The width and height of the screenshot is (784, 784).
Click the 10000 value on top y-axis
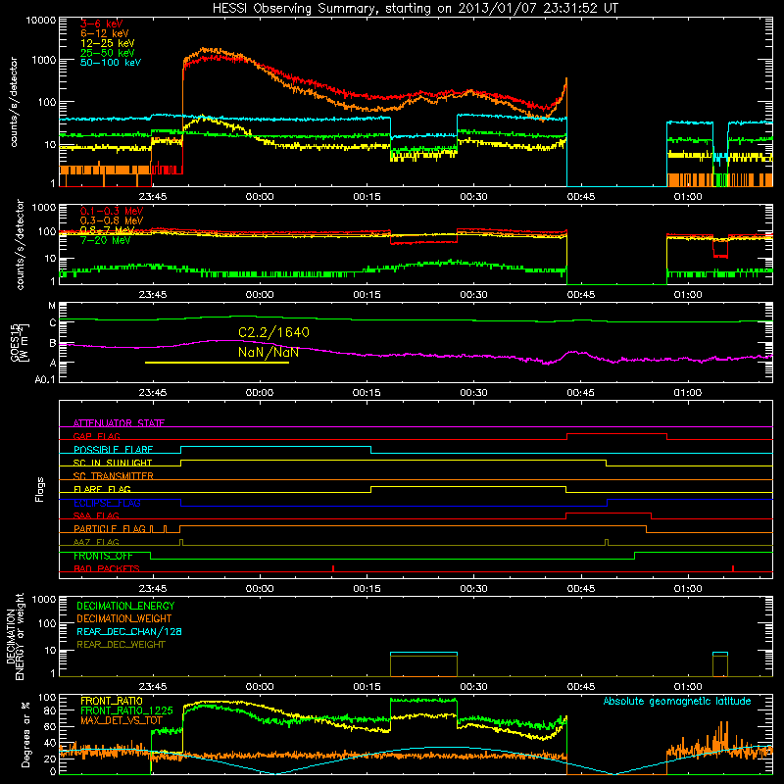tap(40, 21)
